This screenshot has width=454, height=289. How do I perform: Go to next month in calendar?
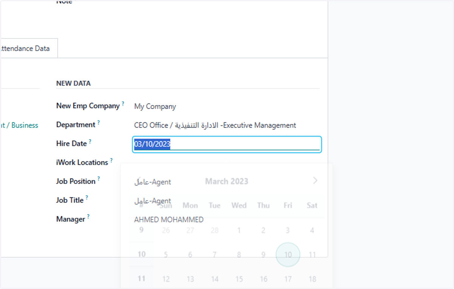pyautogui.click(x=315, y=181)
